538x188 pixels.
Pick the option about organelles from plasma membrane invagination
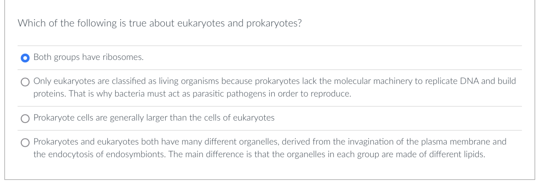click(25, 143)
